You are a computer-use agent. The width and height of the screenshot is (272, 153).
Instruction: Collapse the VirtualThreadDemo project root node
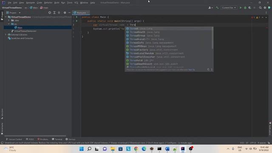point(6,17)
